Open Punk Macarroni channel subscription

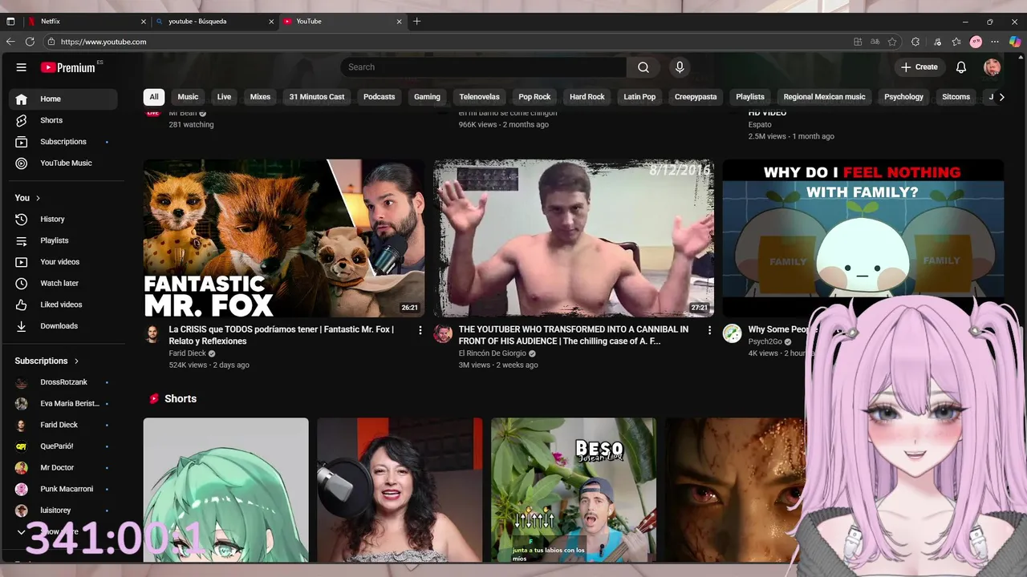coord(63,489)
